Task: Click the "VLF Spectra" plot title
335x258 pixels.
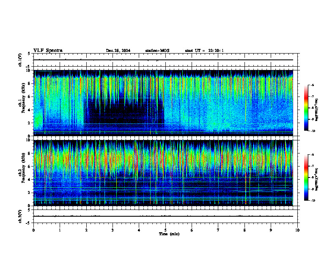Action: click(48, 51)
